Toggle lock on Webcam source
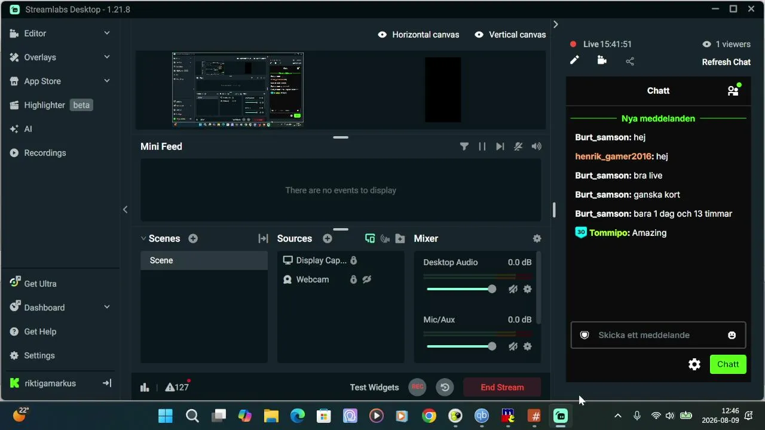Image resolution: width=765 pixels, height=430 pixels. [354, 279]
